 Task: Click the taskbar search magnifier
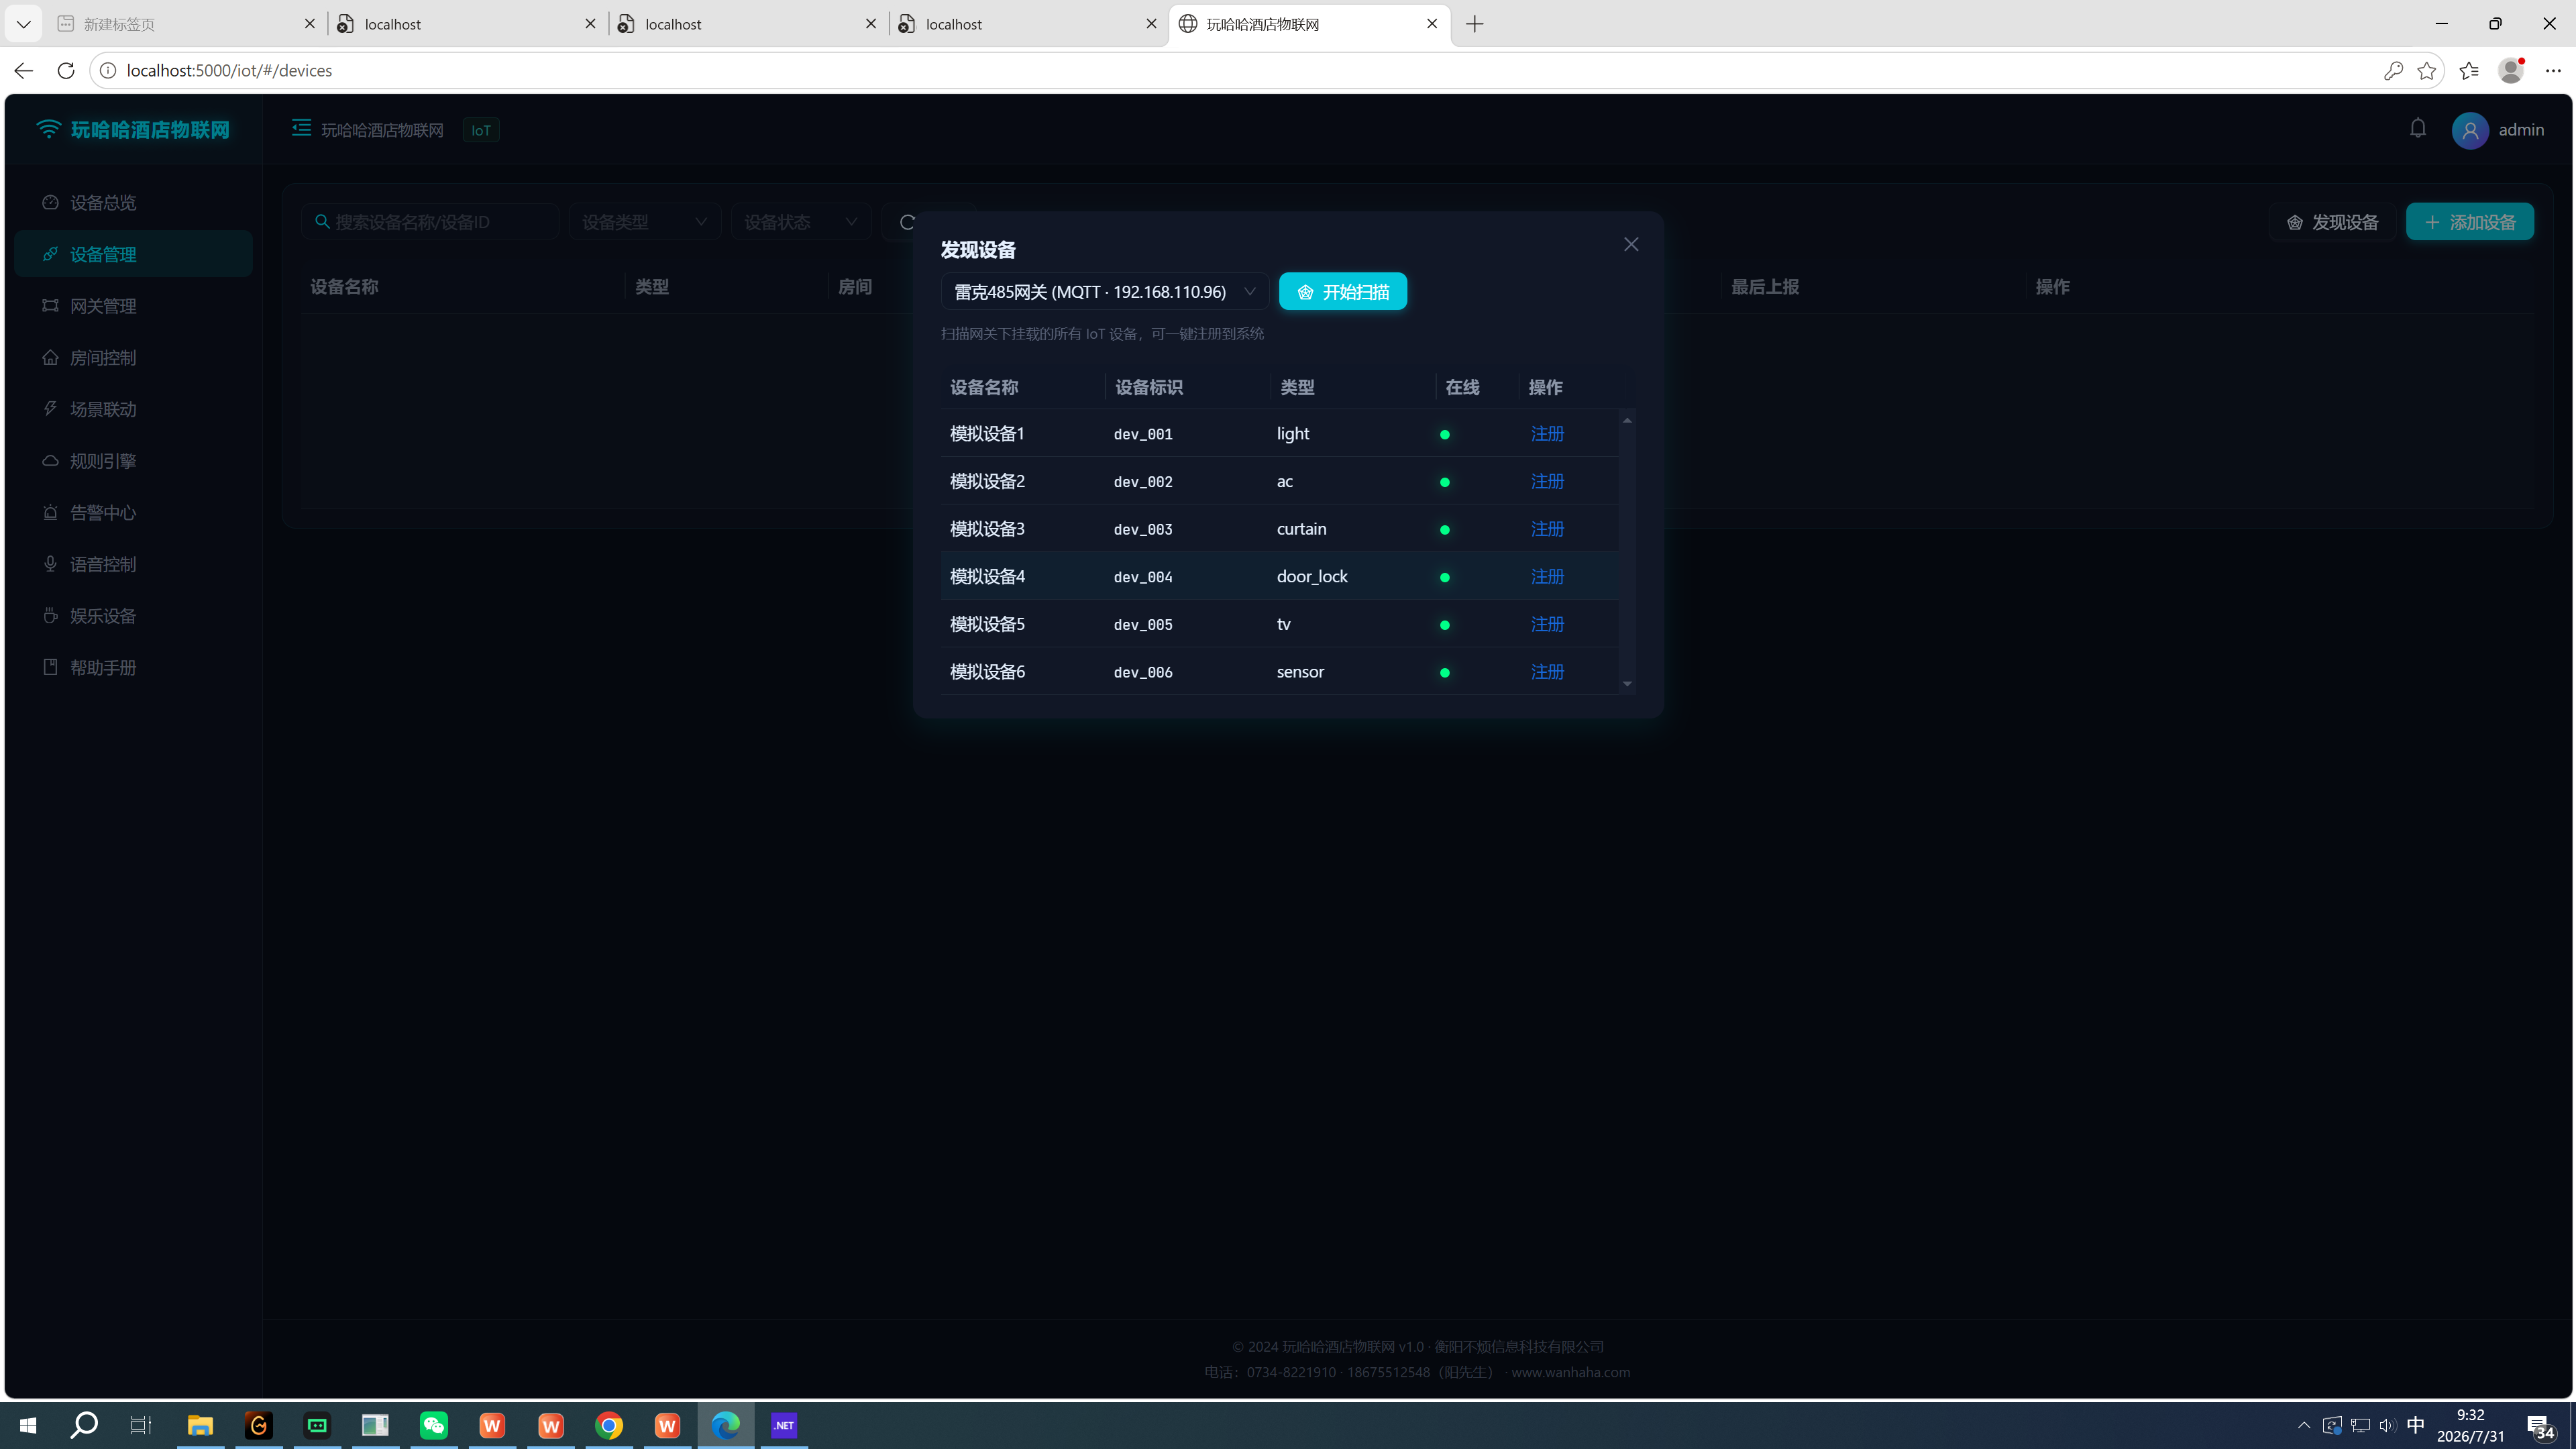(84, 1425)
